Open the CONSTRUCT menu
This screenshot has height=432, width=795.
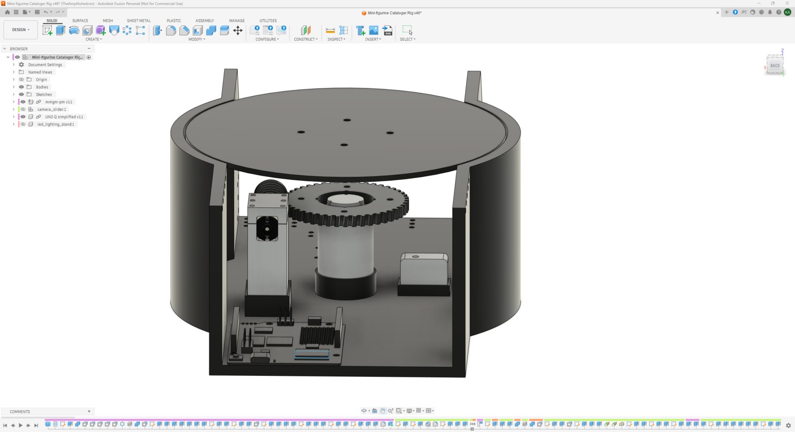(x=306, y=39)
